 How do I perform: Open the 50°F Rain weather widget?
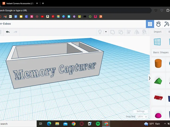pos(152,124)
